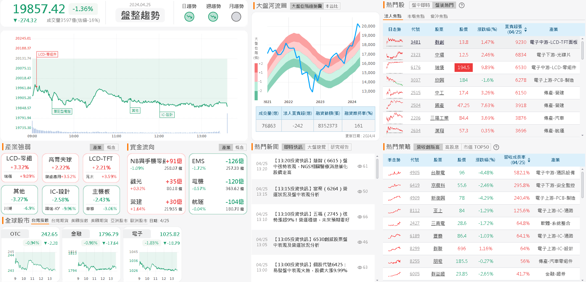586x282 pixels.
Task: Click view-count eye icon of 13:05 news
Action: [x=359, y=242]
